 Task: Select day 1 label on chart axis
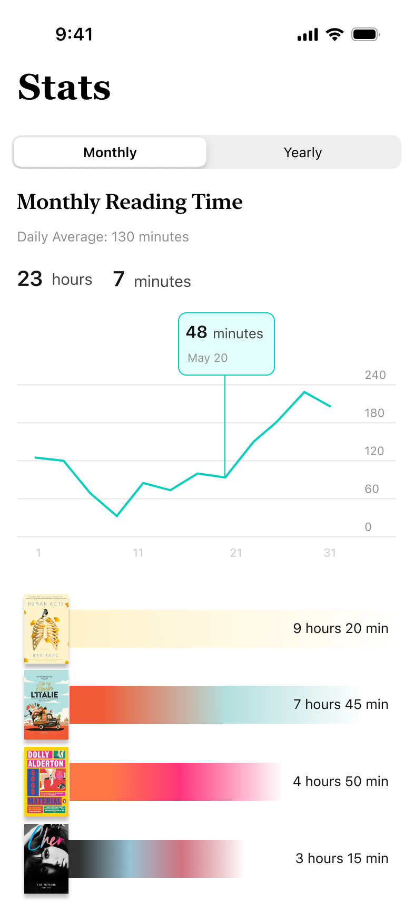coord(38,553)
